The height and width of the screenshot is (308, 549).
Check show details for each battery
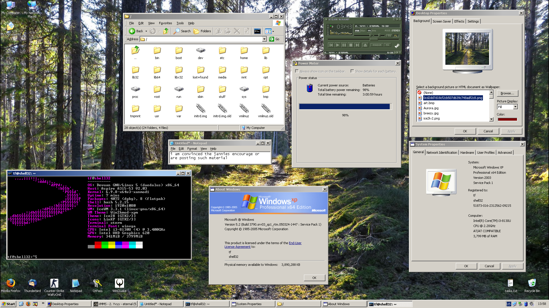[x=352, y=71]
